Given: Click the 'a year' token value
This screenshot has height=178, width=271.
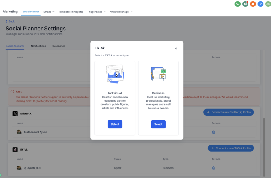Looking at the screenshot, I should point(117,168).
